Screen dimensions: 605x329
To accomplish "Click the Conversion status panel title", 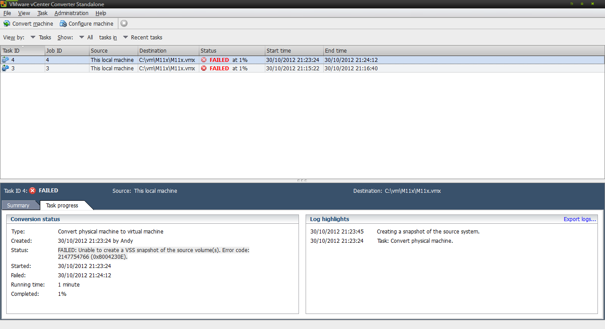I will 35,219.
